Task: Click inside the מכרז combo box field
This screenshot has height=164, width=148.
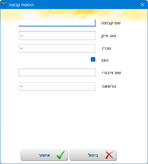Action: tap(57, 48)
